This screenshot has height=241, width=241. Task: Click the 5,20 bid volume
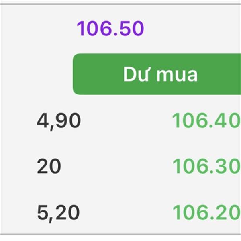click(59, 212)
